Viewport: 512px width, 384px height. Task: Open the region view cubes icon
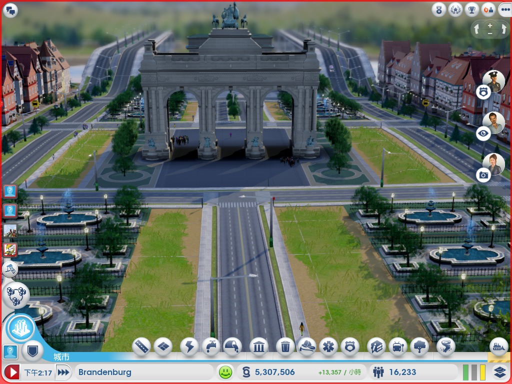tap(16, 295)
